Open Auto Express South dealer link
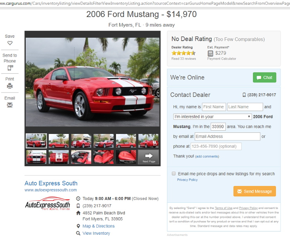This screenshot has height=238, width=290. [51, 183]
